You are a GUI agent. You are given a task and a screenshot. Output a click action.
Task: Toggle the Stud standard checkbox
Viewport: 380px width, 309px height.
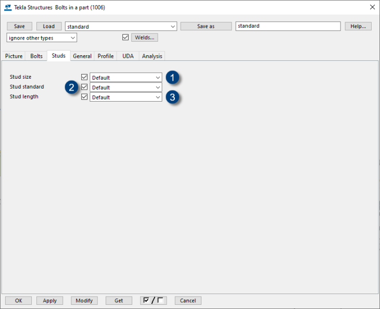point(84,87)
